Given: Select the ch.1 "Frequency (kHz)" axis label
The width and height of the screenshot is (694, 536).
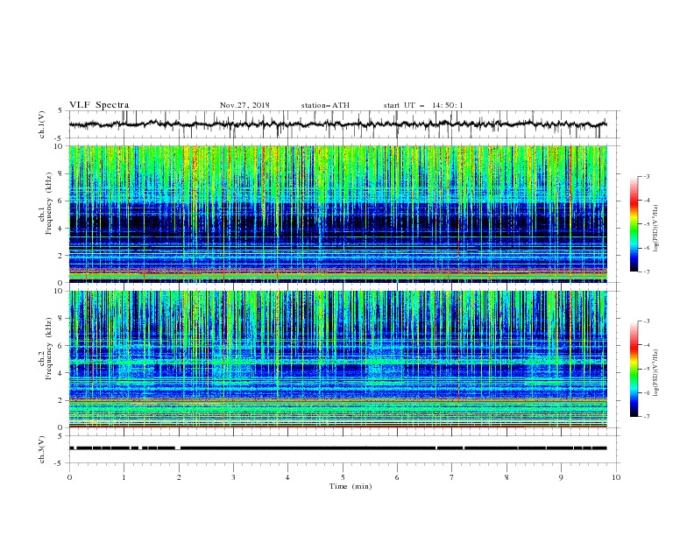Looking at the screenshot, I should click(48, 202).
